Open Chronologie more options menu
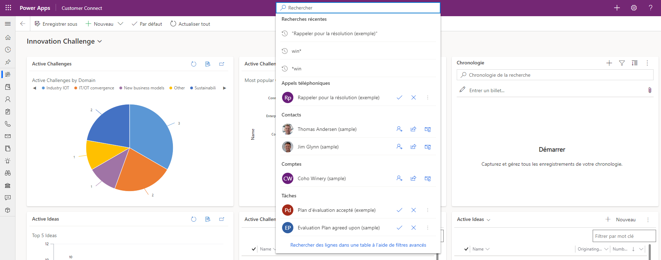 (647, 63)
